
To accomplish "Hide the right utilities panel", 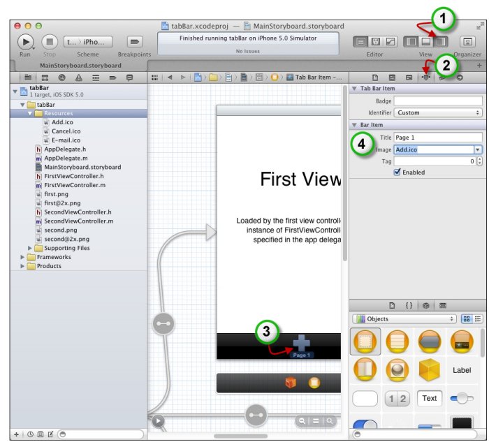I will point(441,41).
